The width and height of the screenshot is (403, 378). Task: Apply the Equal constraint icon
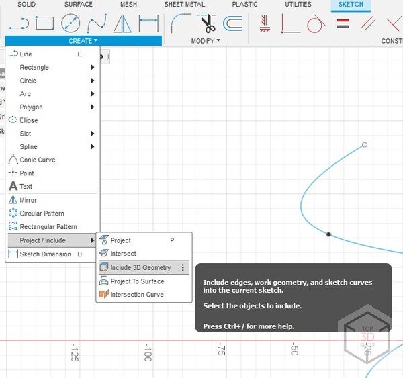[x=343, y=24]
